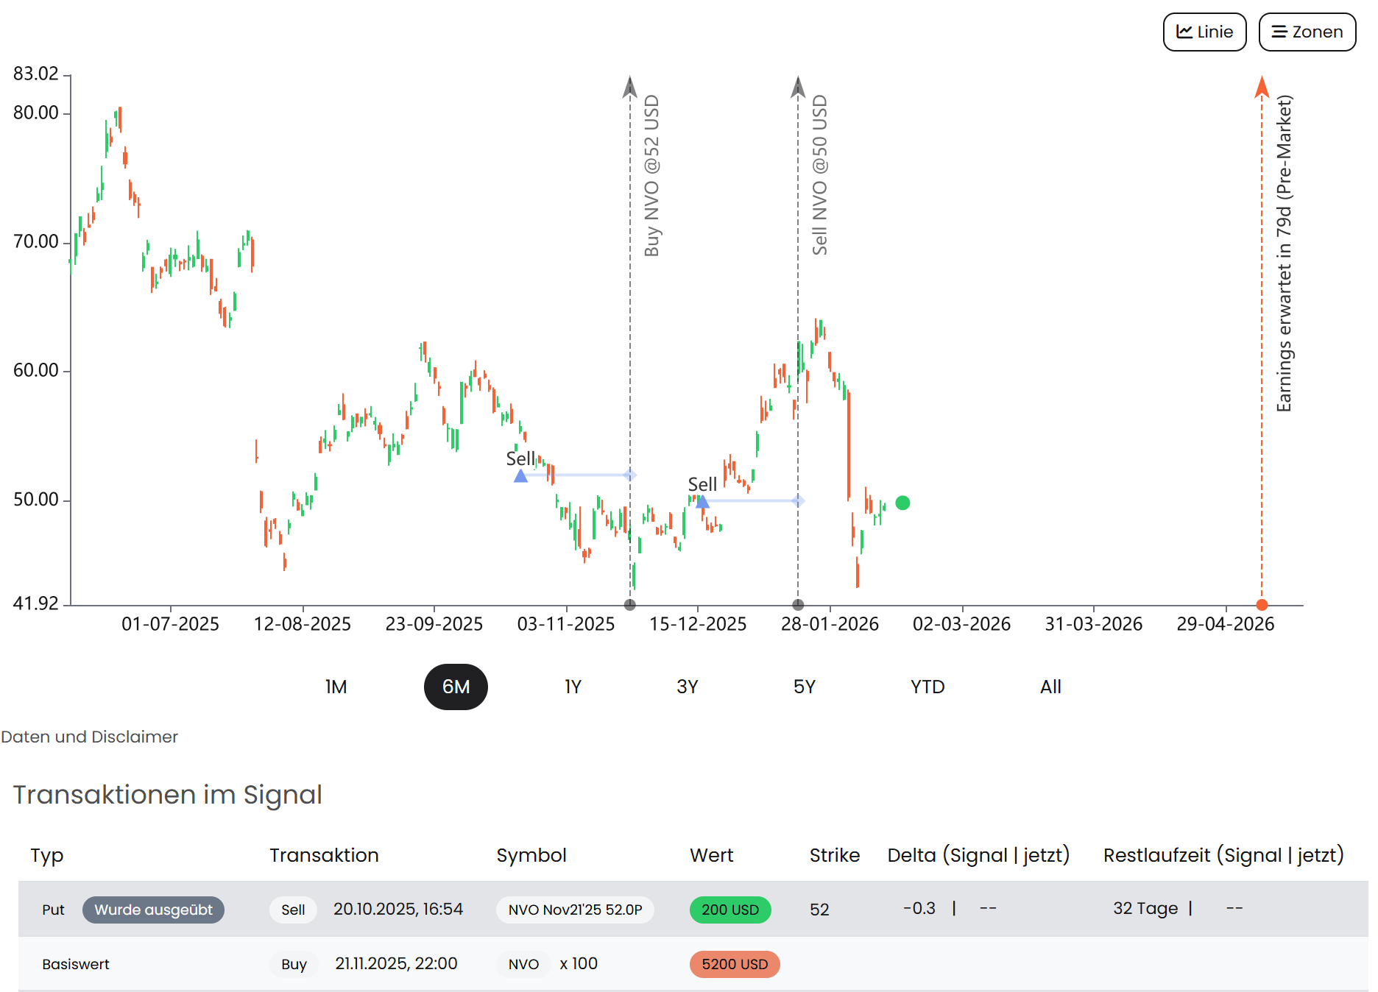1378x992 pixels.
Task: Show All time range
Action: pos(1050,687)
